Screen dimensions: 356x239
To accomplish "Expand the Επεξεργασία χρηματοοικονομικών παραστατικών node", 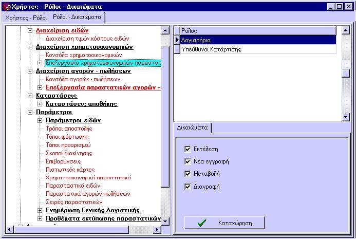I will tap(40, 63).
